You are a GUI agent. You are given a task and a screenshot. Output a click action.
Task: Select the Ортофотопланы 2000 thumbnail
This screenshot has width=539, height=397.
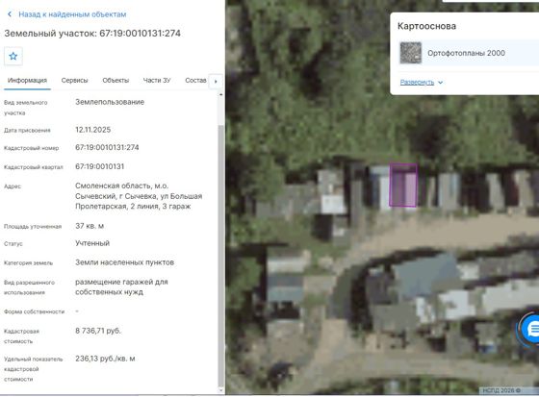click(410, 53)
